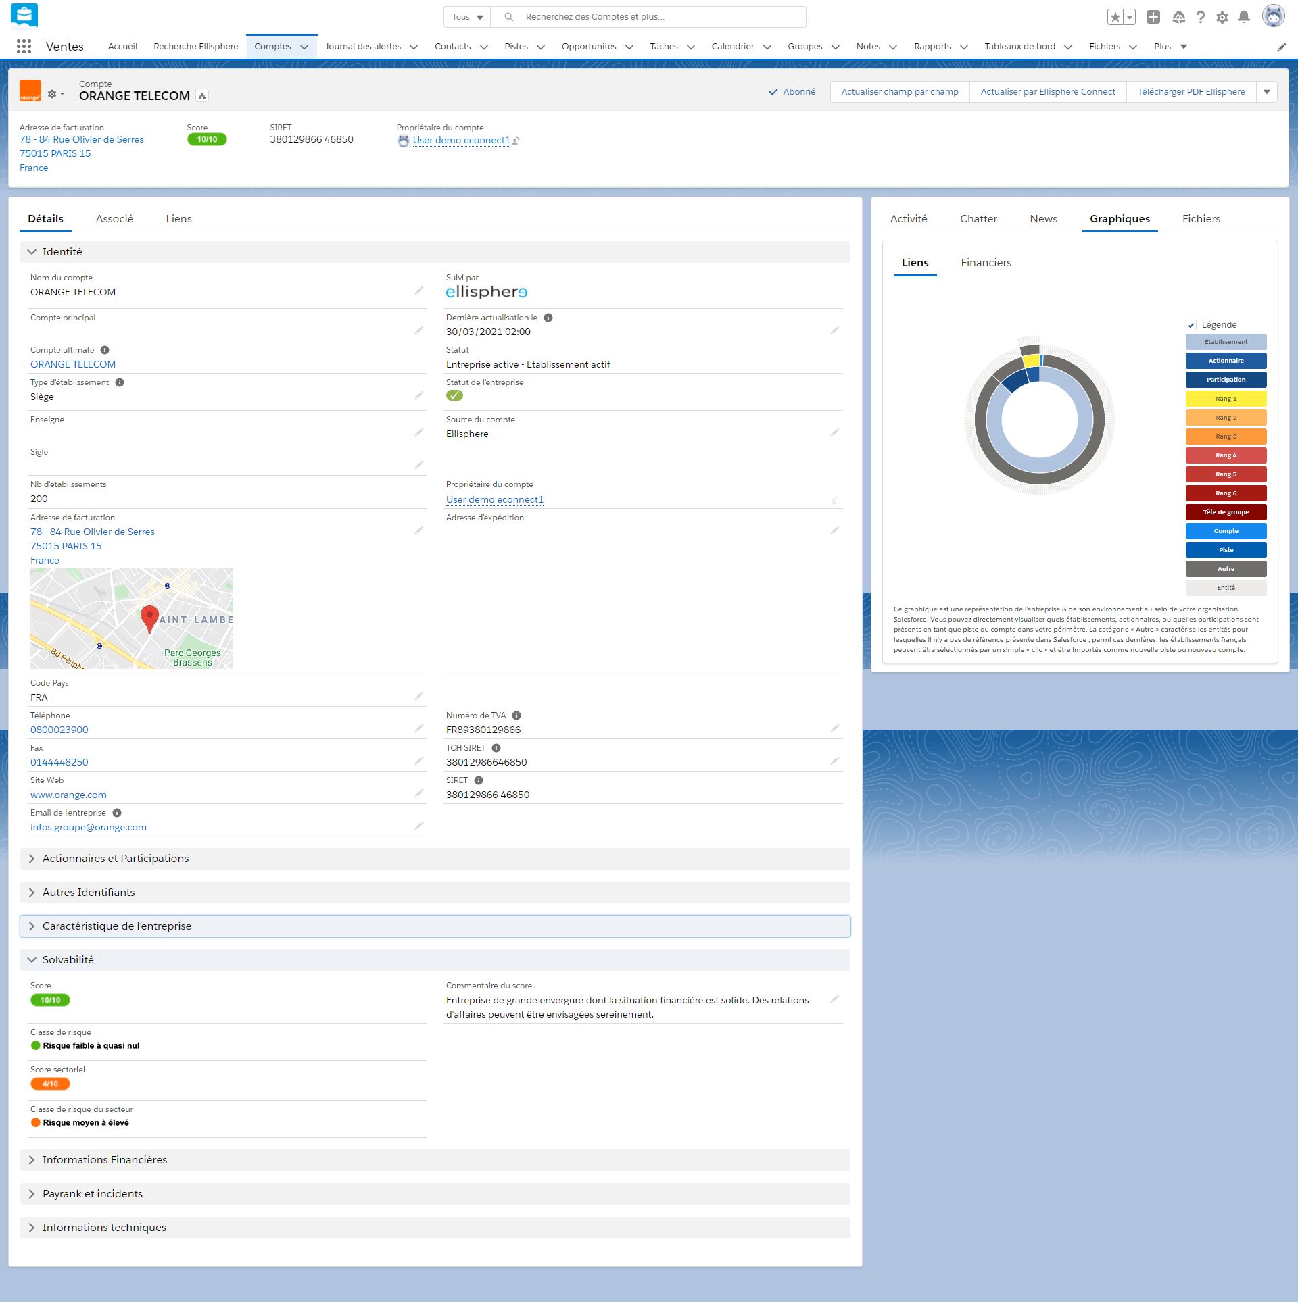Open the App Launcher grid icon
The width and height of the screenshot is (1298, 1302).
(x=24, y=46)
